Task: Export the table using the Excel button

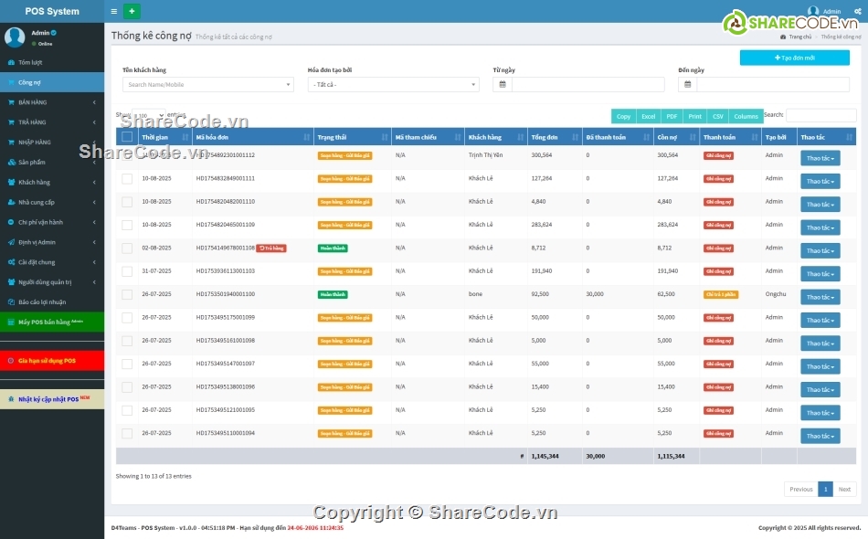Action: click(x=648, y=116)
